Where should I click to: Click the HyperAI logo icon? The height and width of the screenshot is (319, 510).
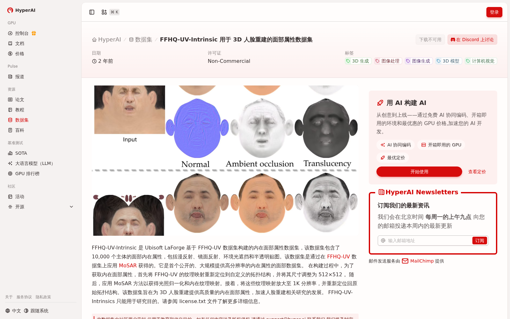point(10,10)
